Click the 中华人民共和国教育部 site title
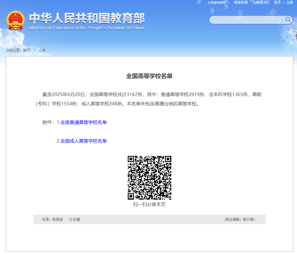This screenshot has width=297, height=254. tap(87, 18)
